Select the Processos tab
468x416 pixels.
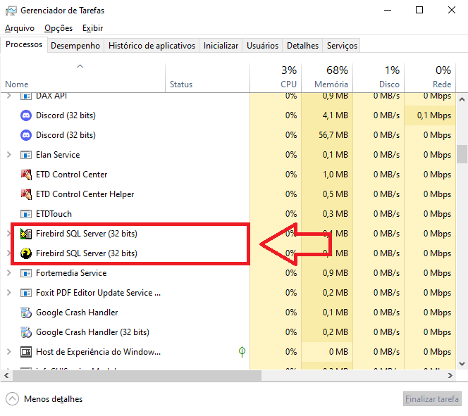click(x=24, y=45)
